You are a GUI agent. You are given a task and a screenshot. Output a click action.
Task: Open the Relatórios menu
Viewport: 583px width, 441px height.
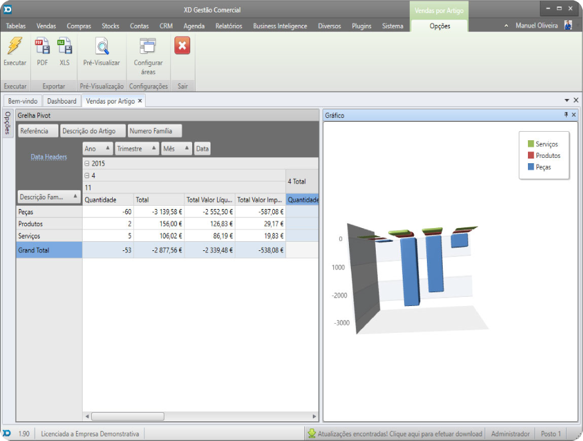pyautogui.click(x=229, y=26)
